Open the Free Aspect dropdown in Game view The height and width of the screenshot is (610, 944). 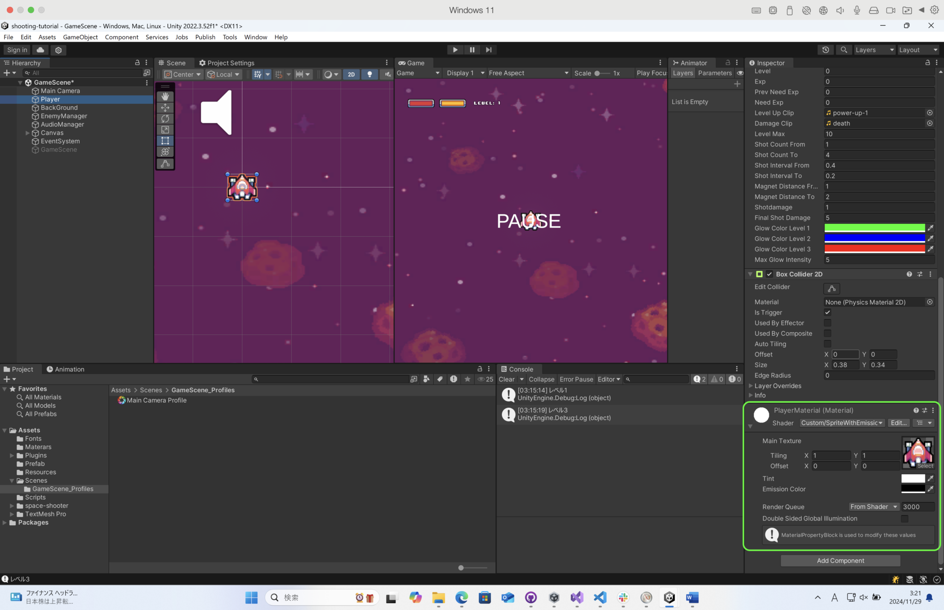pos(527,73)
